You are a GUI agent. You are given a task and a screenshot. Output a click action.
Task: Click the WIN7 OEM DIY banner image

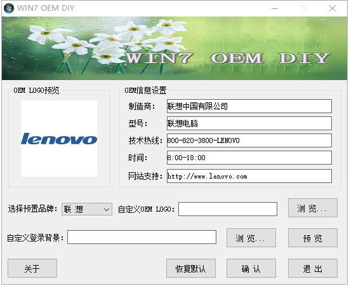pyautogui.click(x=174, y=48)
